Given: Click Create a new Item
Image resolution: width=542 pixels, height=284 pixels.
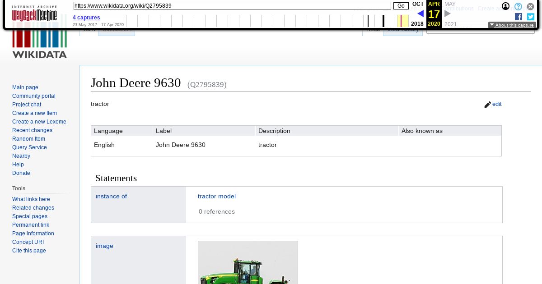Looking at the screenshot, I should coord(34,113).
